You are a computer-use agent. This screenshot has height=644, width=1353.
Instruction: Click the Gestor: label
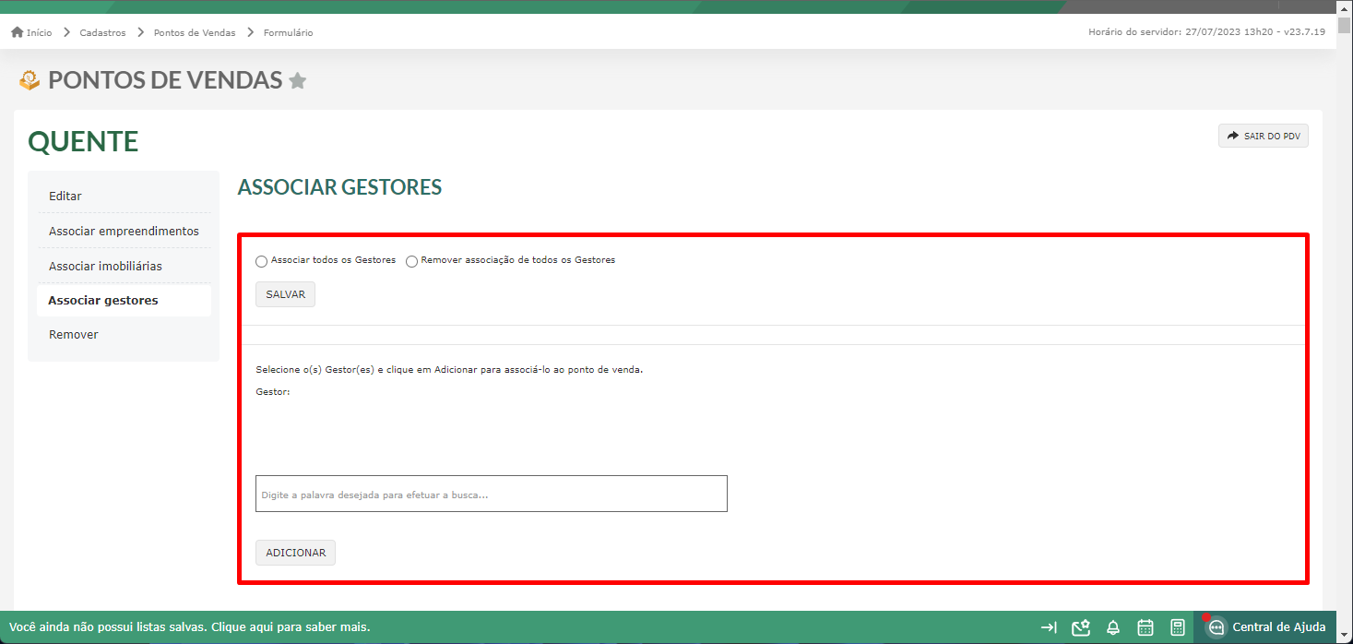click(272, 392)
